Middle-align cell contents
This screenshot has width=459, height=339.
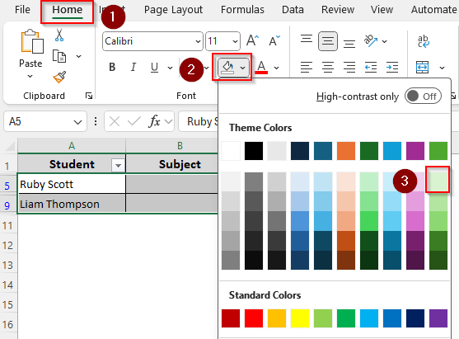pos(328,41)
